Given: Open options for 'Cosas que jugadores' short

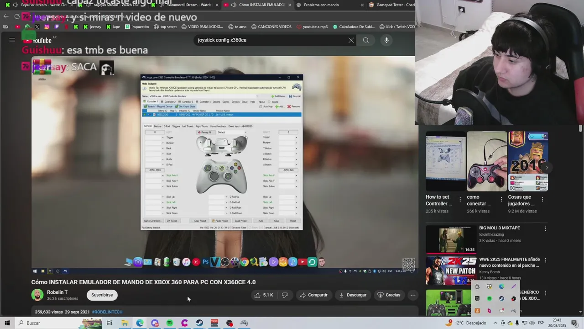Looking at the screenshot, I should pos(542,199).
